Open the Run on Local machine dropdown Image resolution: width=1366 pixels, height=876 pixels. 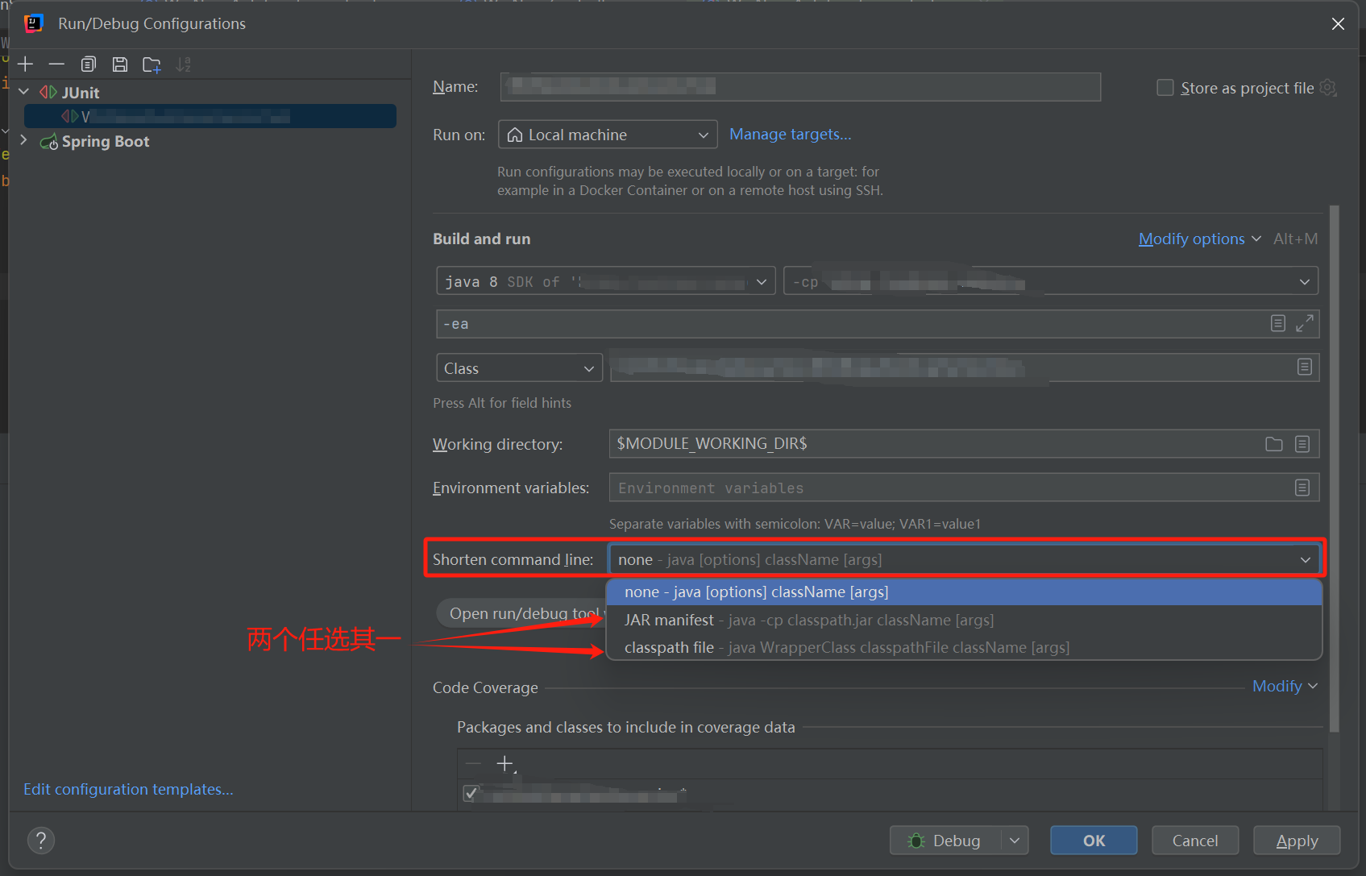tap(608, 135)
